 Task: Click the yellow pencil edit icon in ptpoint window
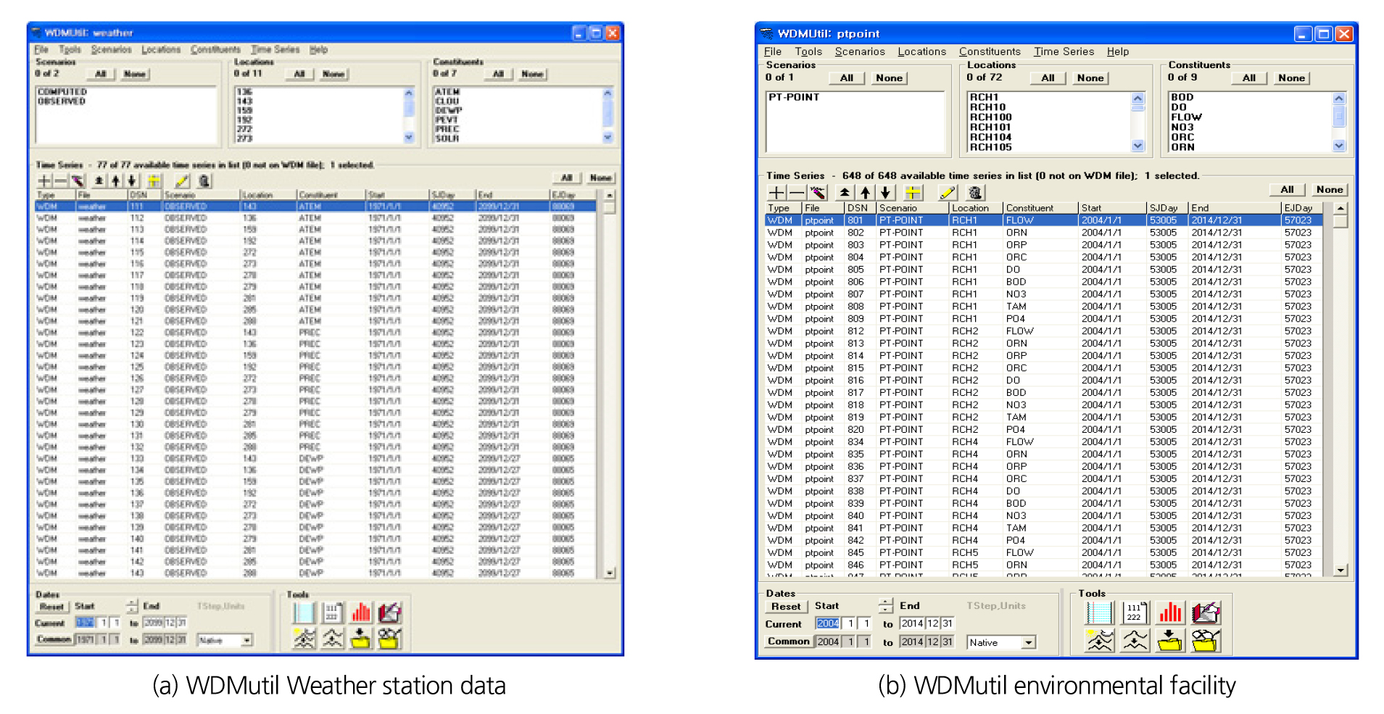(947, 192)
